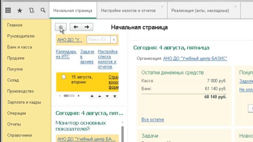Click the horizontal scrollbar right arrow
This screenshot has height=142, width=253.
coord(79,96)
